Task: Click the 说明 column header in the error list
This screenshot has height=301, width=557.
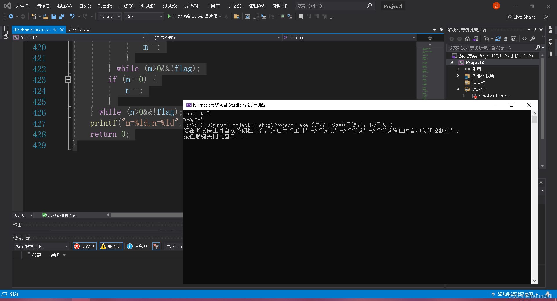Action: point(55,255)
